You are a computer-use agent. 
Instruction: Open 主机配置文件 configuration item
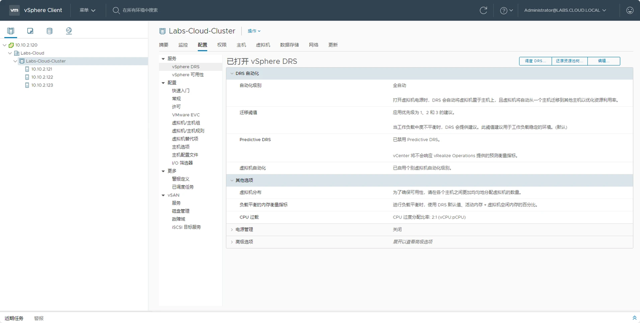185,155
